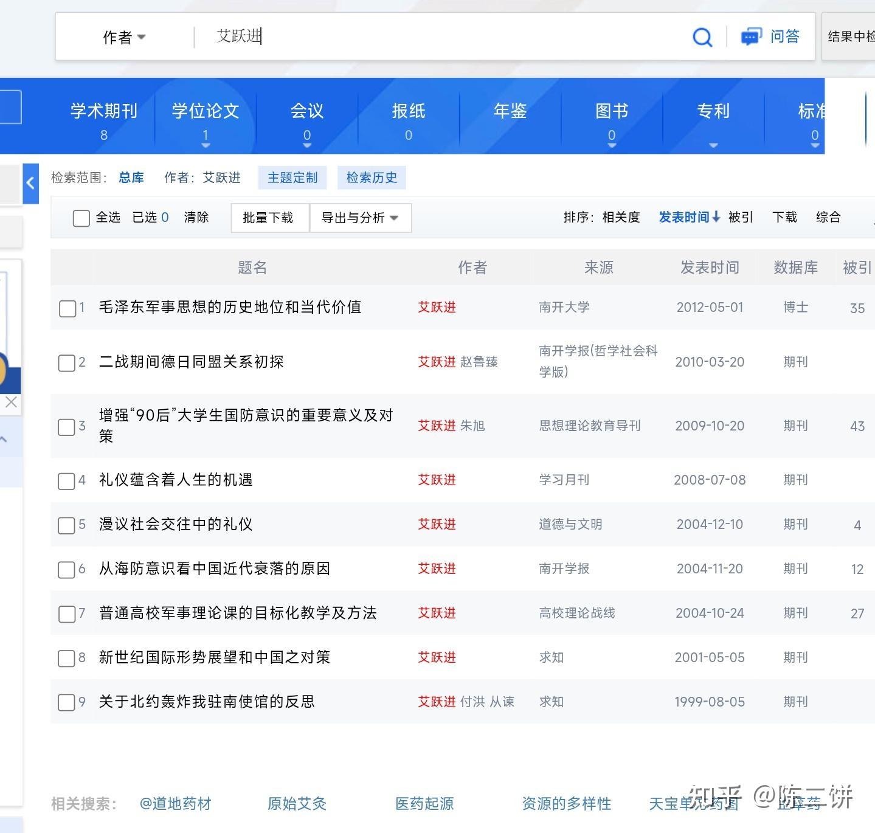Tick the 全选 checkbox

point(81,218)
